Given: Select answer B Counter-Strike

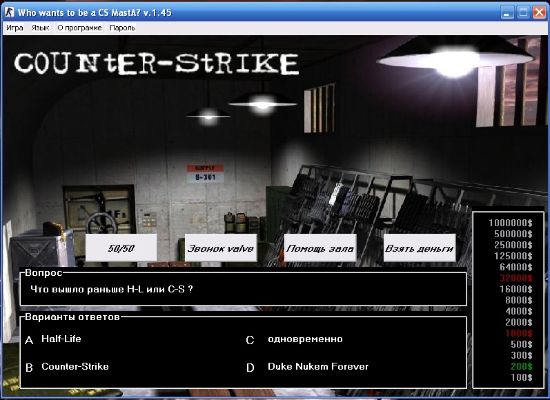Looking at the screenshot, I should [x=75, y=367].
